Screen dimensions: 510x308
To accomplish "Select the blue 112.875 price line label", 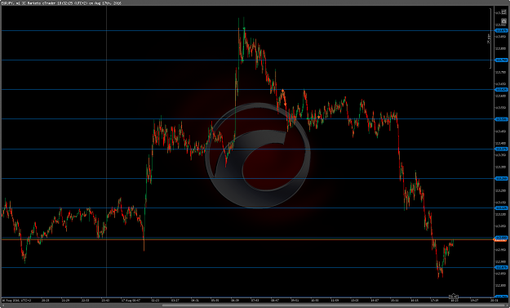I will 501,268.
